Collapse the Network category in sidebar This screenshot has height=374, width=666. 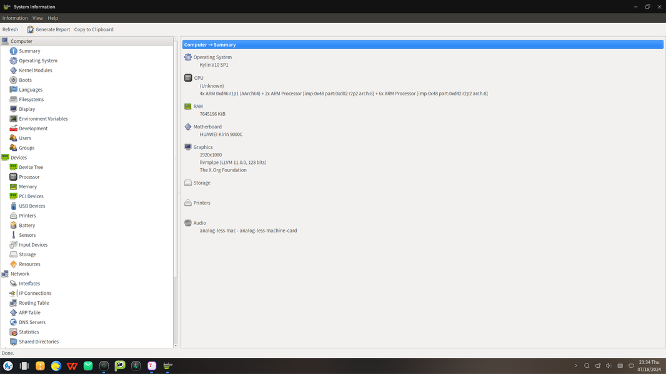pyautogui.click(x=87, y=274)
